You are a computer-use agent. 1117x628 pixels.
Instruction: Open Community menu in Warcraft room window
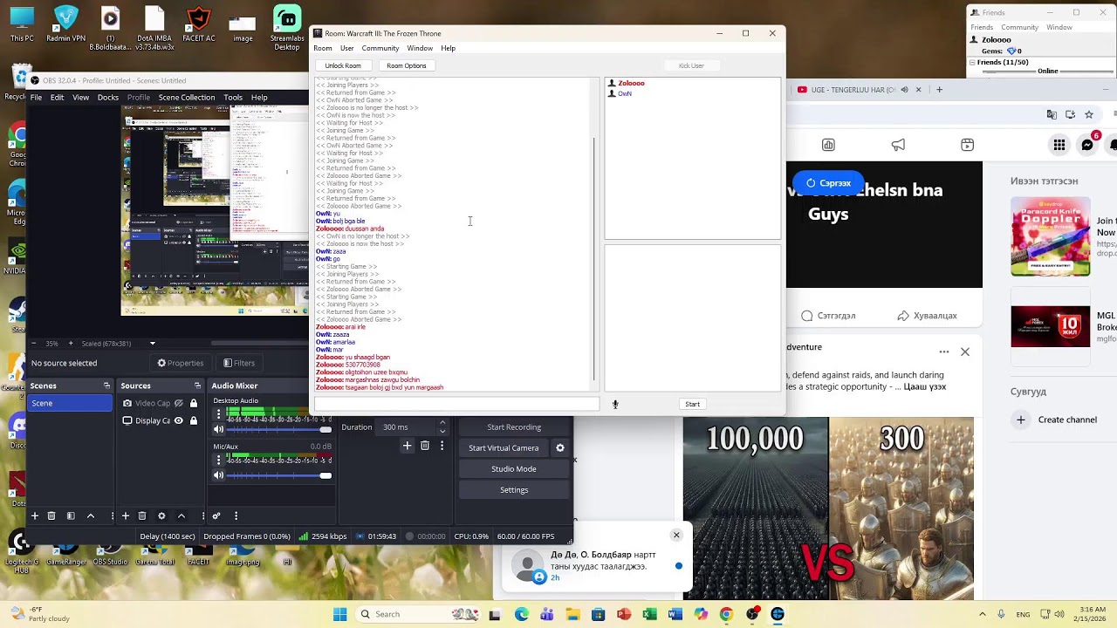pos(380,48)
